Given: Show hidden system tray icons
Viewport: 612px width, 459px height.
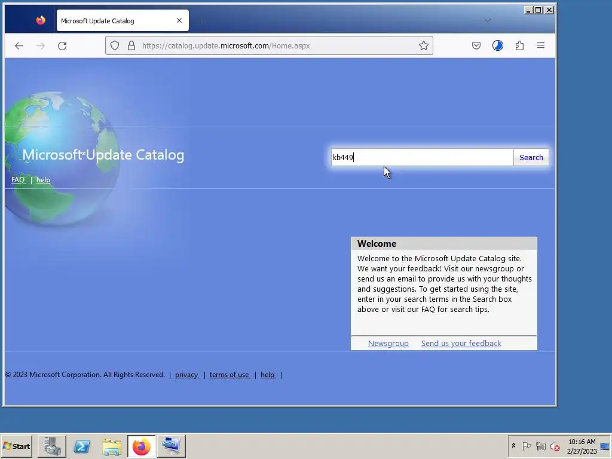Looking at the screenshot, I should 513,446.
